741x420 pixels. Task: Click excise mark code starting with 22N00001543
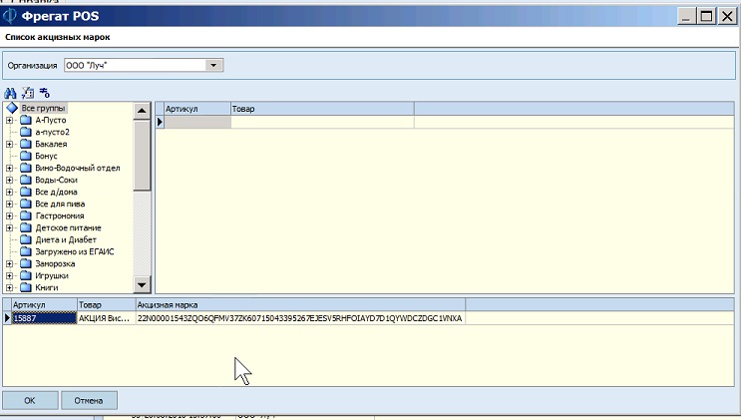point(299,318)
